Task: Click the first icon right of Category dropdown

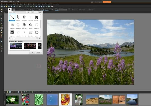Action: click(29, 12)
